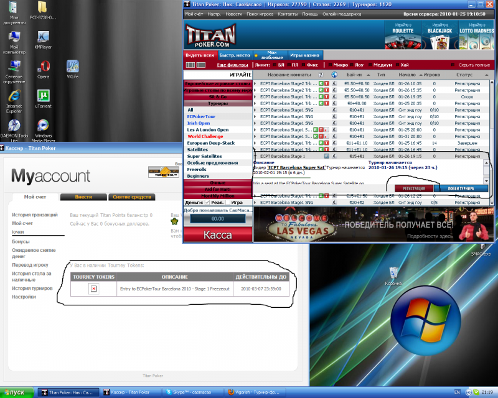Viewport: 498px width, 398px height.
Task: Open the DAEMON Tools Lite desktop icon
Action: click(14, 131)
